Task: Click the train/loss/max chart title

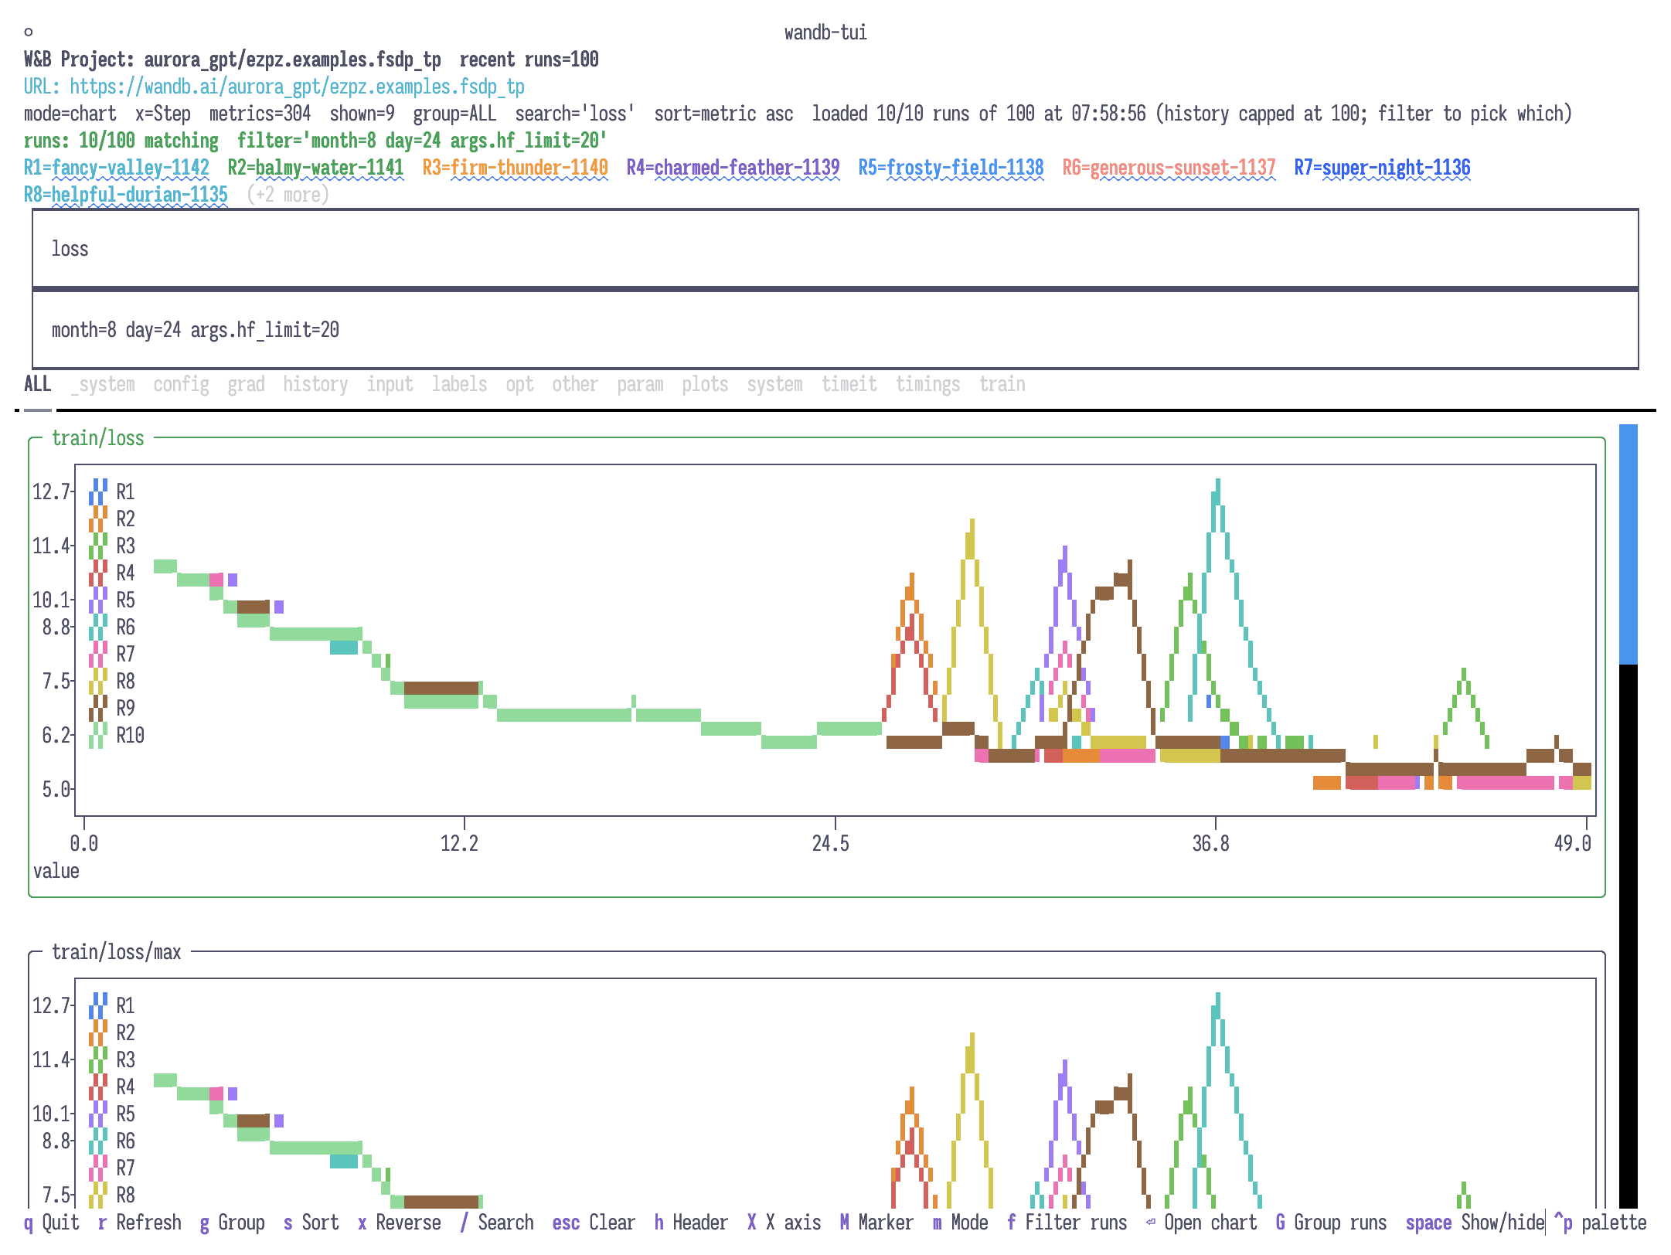Action: click(117, 952)
